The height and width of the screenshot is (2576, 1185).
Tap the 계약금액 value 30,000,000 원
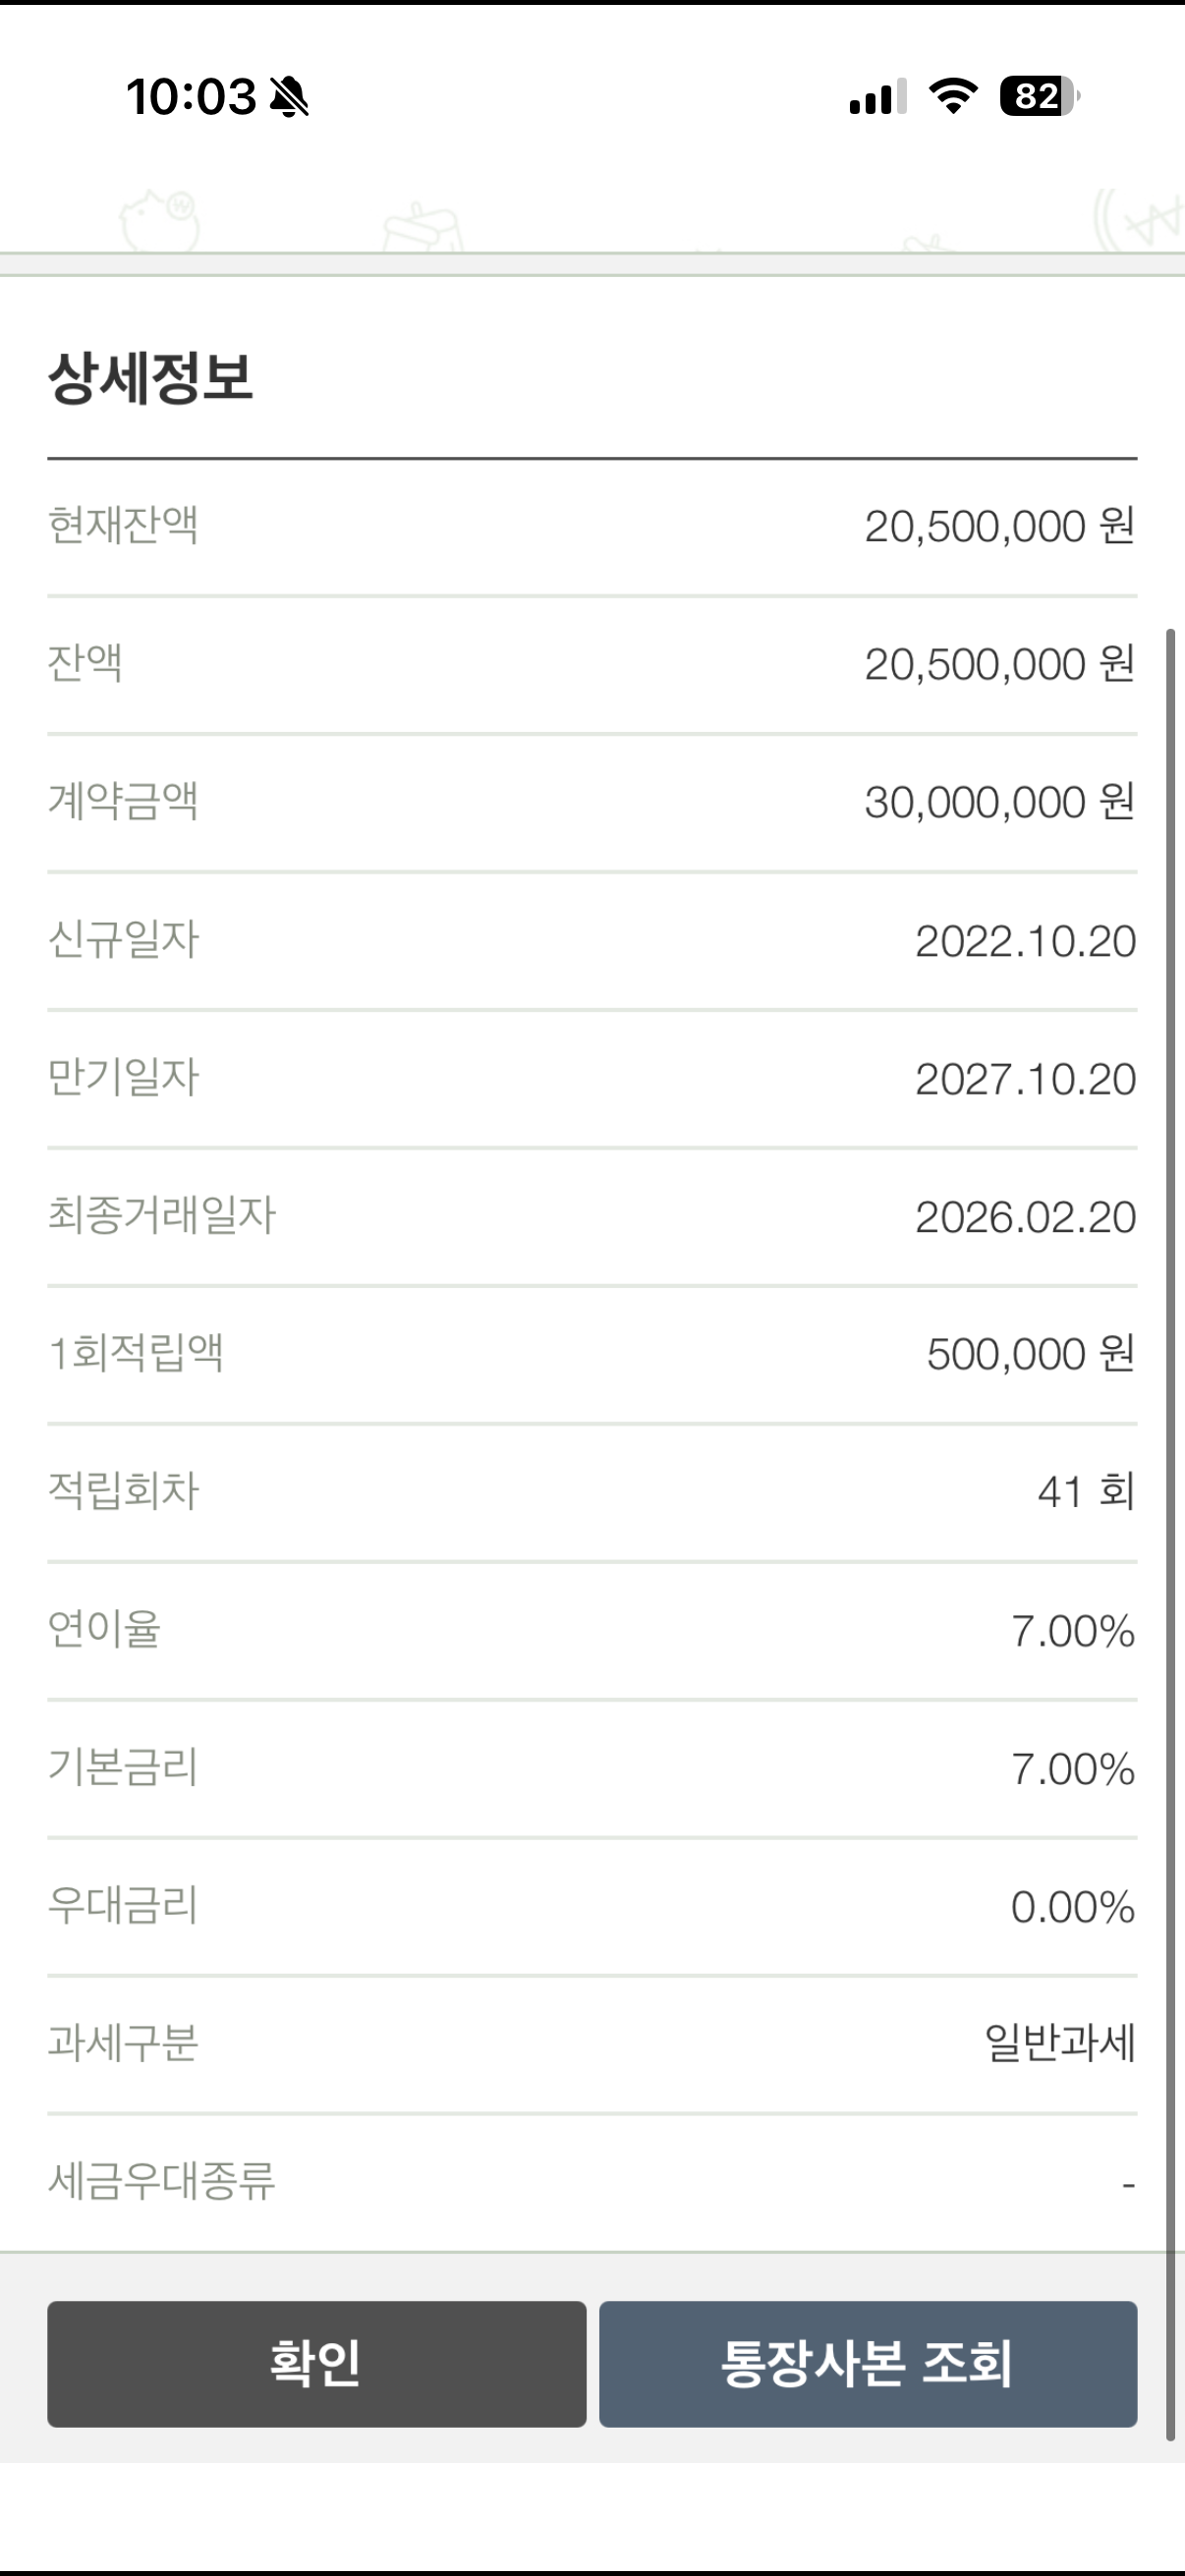[x=999, y=802]
